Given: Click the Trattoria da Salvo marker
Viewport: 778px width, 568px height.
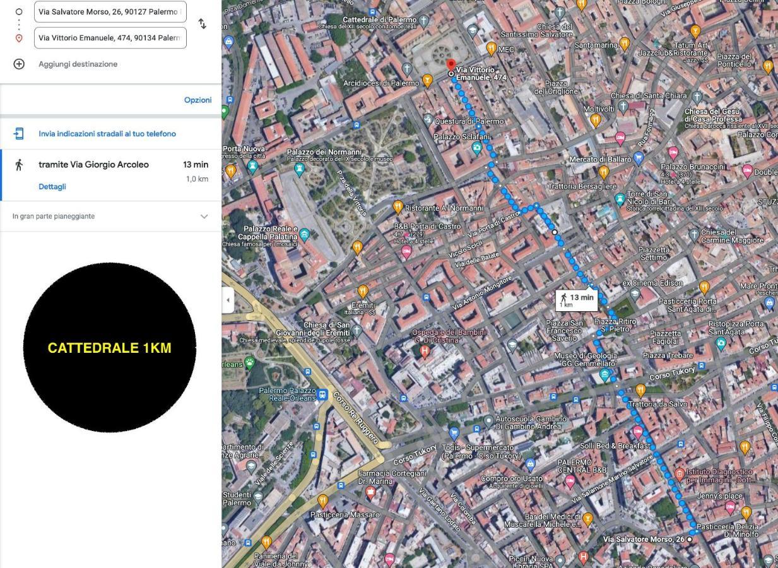Looking at the screenshot, I should point(640,390).
